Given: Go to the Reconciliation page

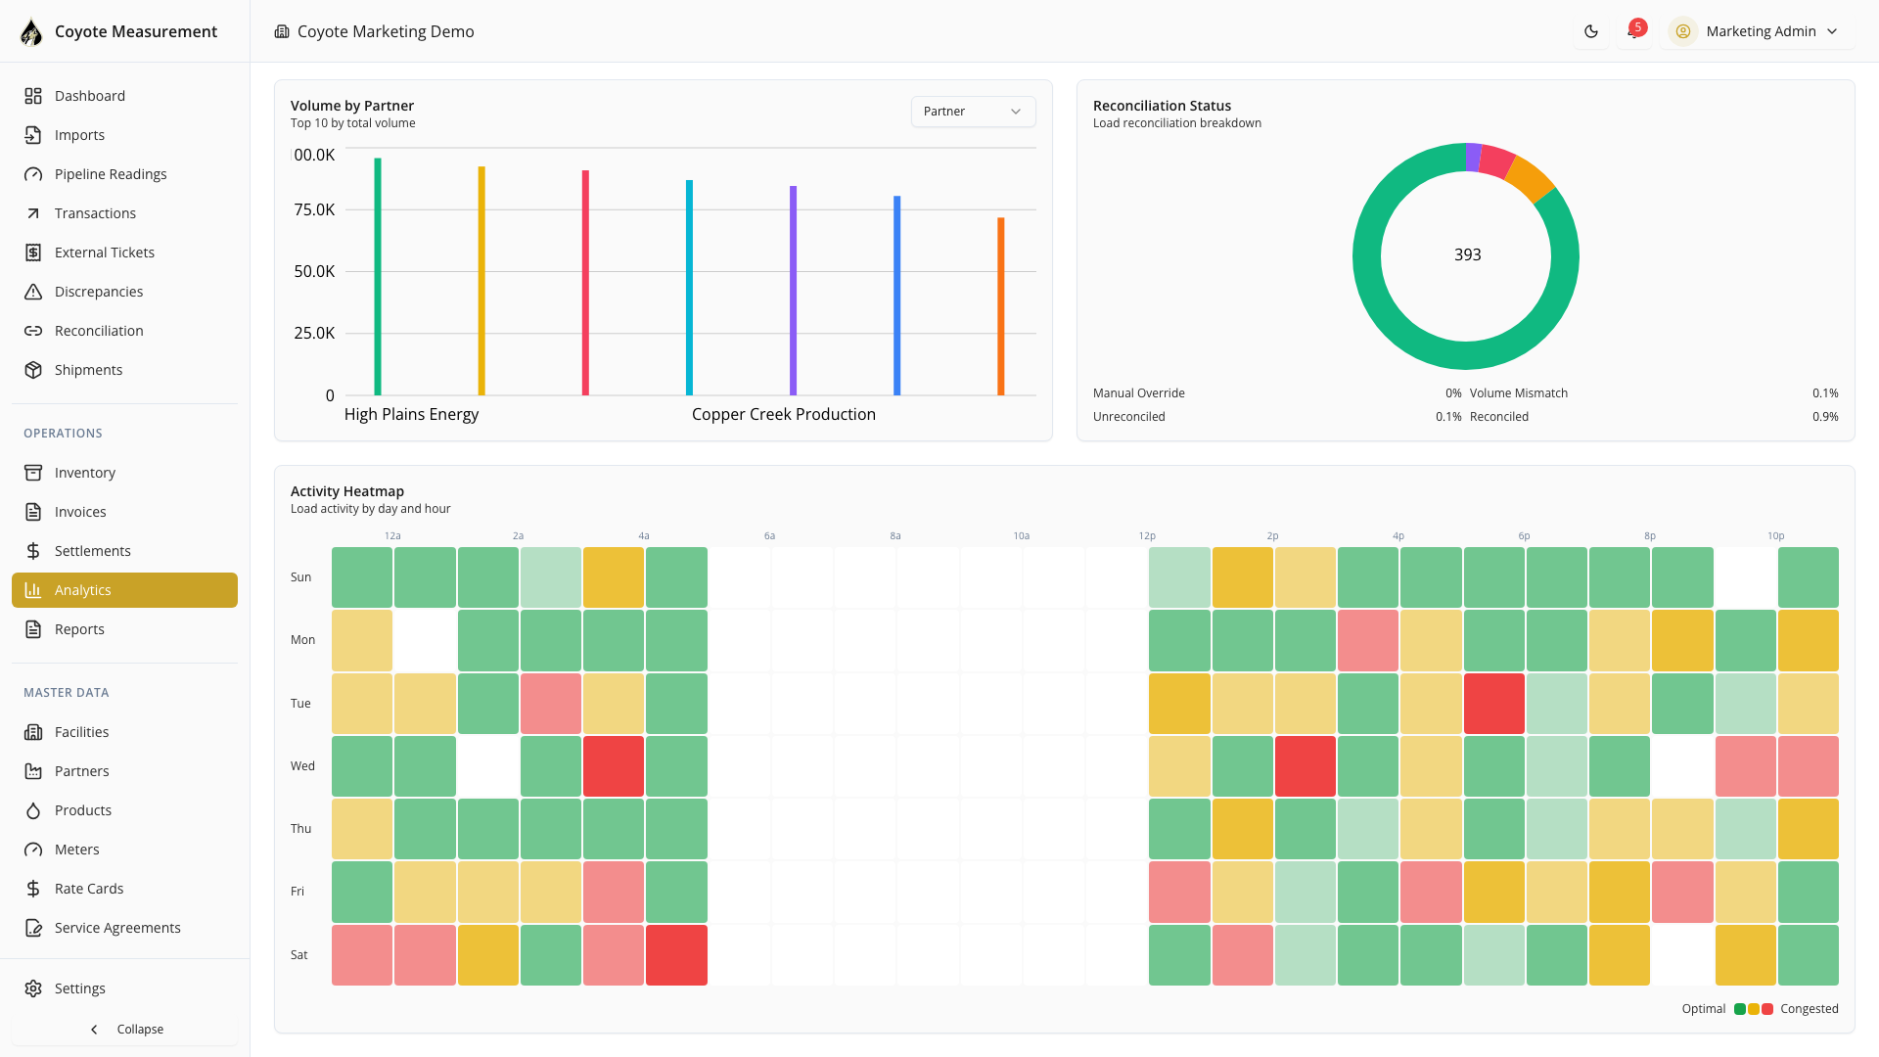Looking at the screenshot, I should (x=99, y=331).
